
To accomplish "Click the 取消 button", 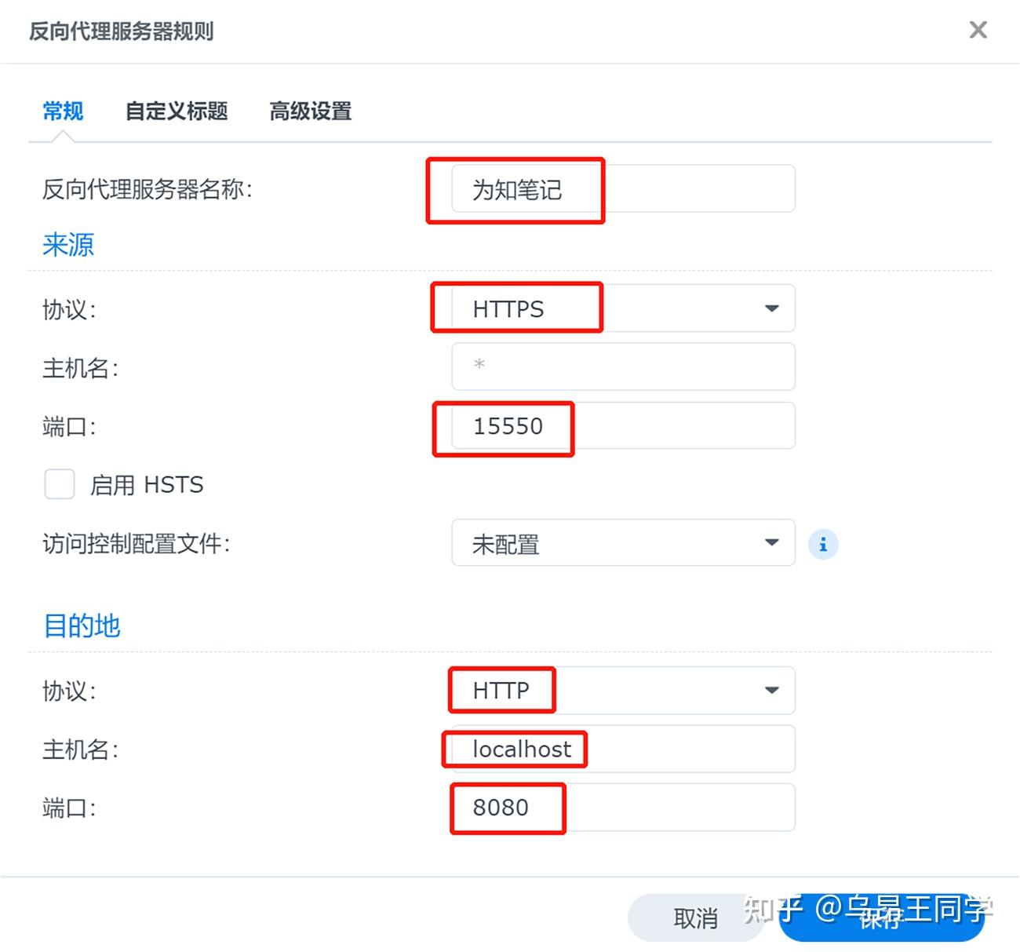I will (694, 917).
